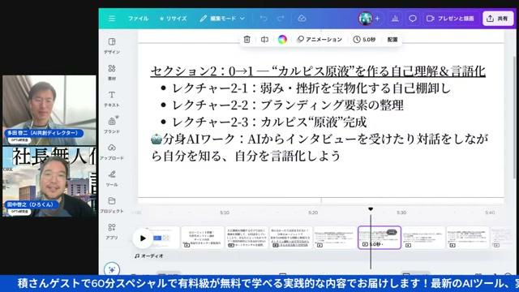The height and width of the screenshot is (292, 519).
Task: Open the user profile avatar
Action: coord(366,19)
